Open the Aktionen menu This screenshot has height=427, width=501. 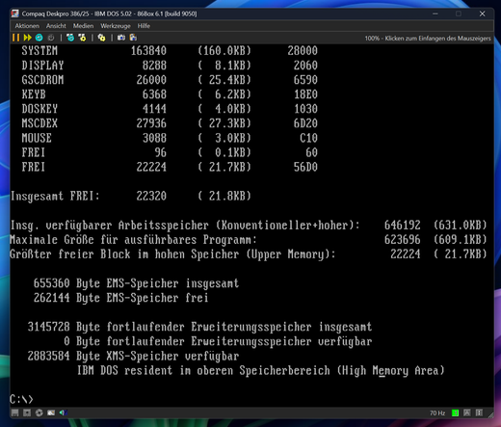tap(27, 26)
